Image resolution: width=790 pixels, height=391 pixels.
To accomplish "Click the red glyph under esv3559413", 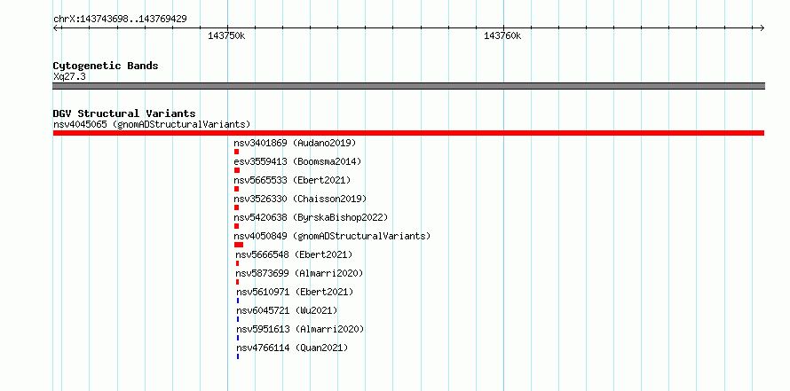I will pyautogui.click(x=237, y=170).
